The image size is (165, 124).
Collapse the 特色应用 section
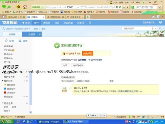point(3,103)
